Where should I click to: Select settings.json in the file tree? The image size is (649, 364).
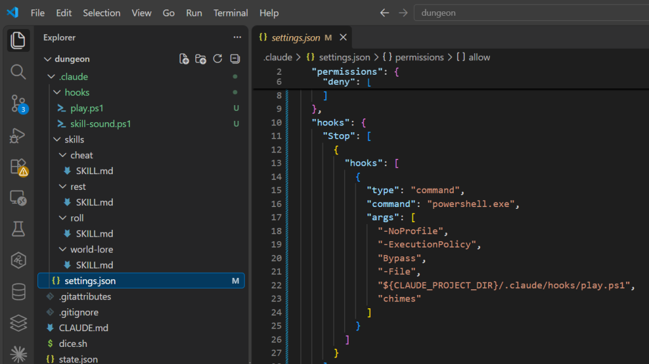141,281
